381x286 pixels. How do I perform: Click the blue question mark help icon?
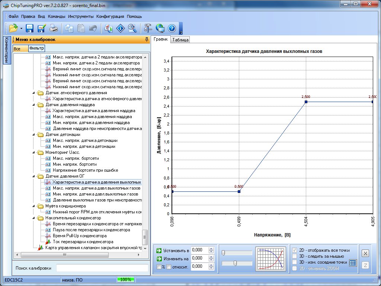(172, 28)
